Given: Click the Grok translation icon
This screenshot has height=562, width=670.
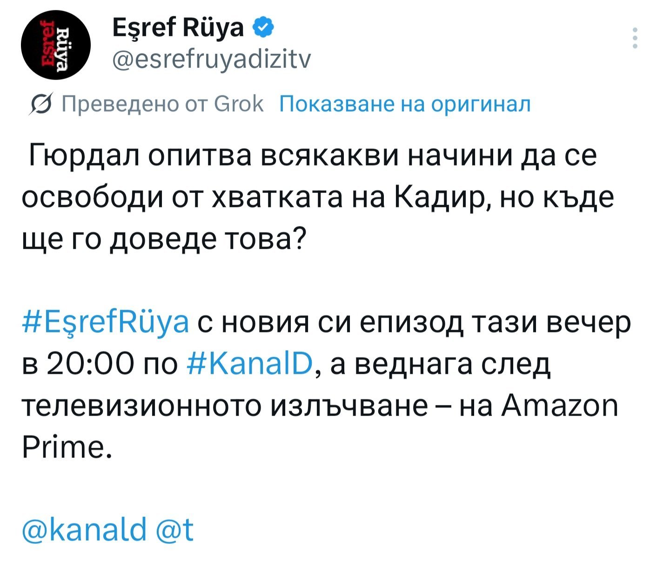Looking at the screenshot, I should 40,105.
